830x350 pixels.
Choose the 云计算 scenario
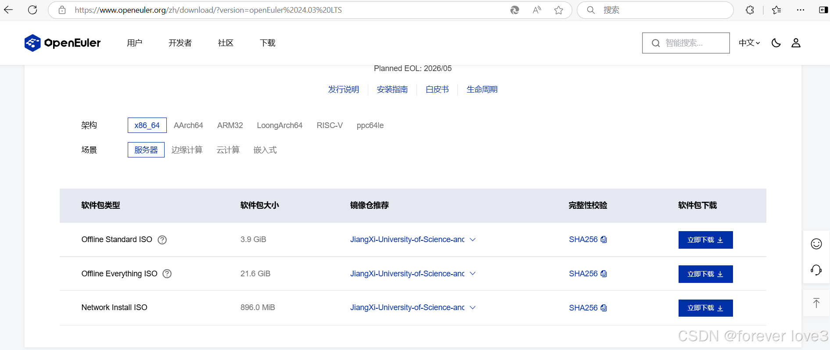point(228,150)
